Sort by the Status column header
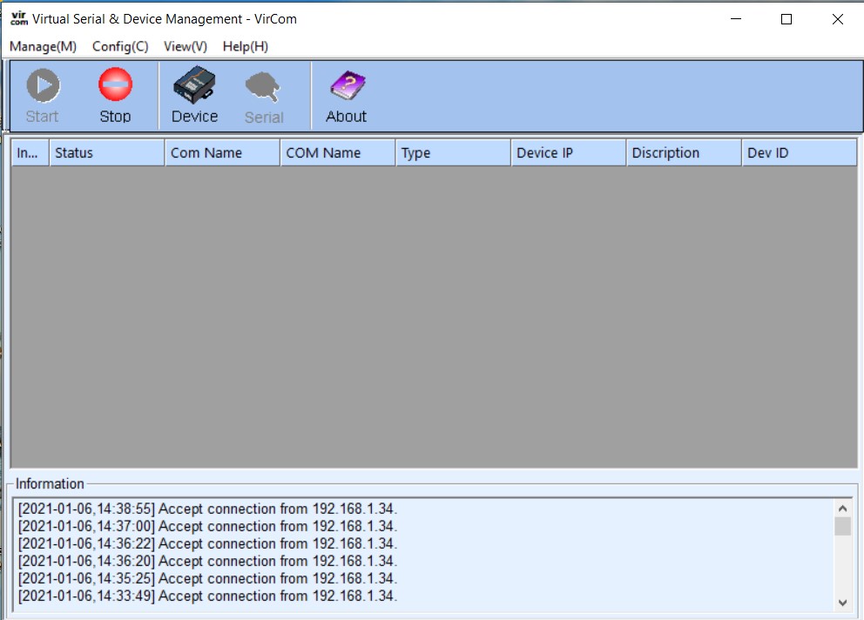The width and height of the screenshot is (864, 620). tap(106, 153)
